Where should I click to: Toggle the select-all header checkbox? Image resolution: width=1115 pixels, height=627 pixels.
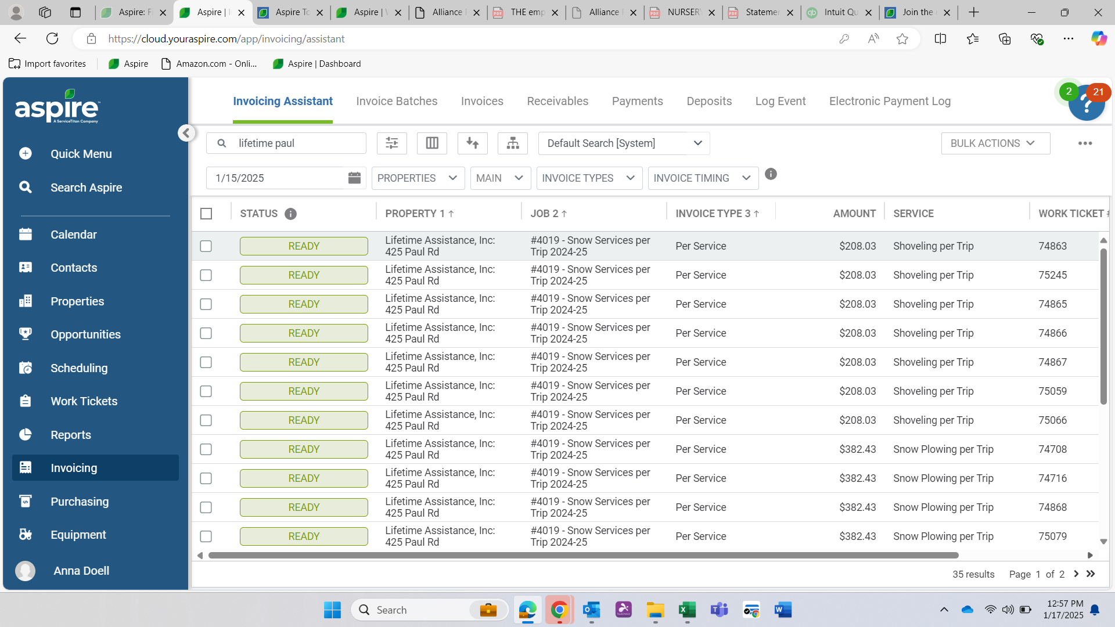coord(206,214)
